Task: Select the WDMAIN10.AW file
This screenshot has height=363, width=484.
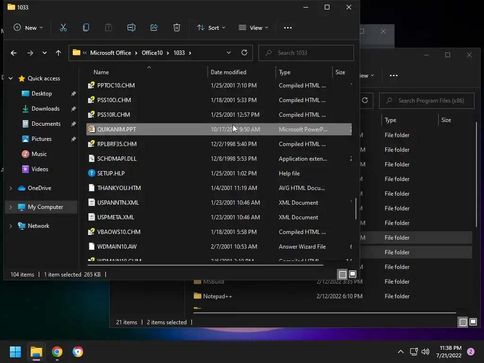Action: coord(219,247)
